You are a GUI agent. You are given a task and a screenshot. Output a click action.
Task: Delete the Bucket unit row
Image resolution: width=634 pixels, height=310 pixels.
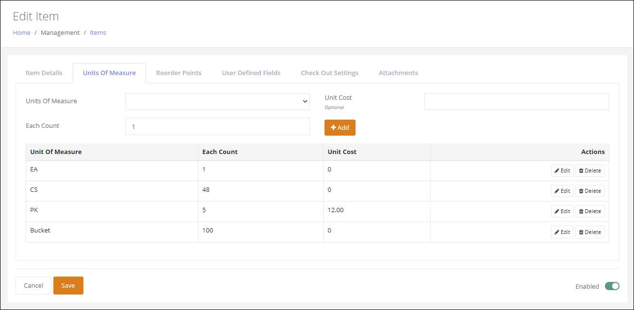(590, 232)
